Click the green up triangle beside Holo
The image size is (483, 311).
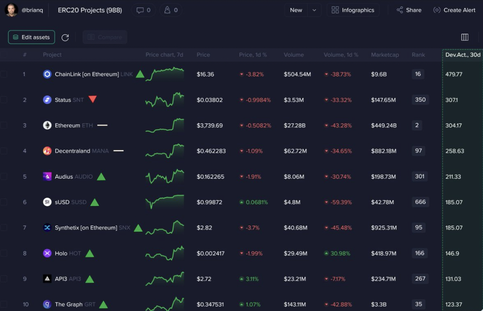(90, 253)
